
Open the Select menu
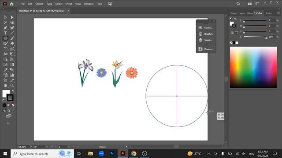click(x=59, y=4)
